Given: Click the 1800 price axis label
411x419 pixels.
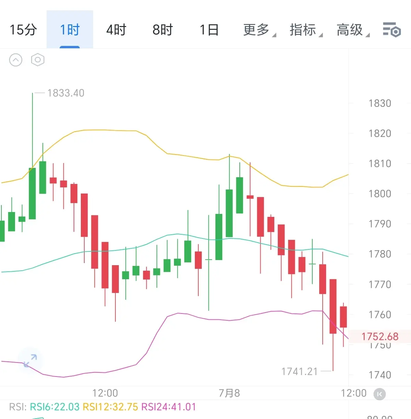Looking at the screenshot, I should tap(380, 194).
